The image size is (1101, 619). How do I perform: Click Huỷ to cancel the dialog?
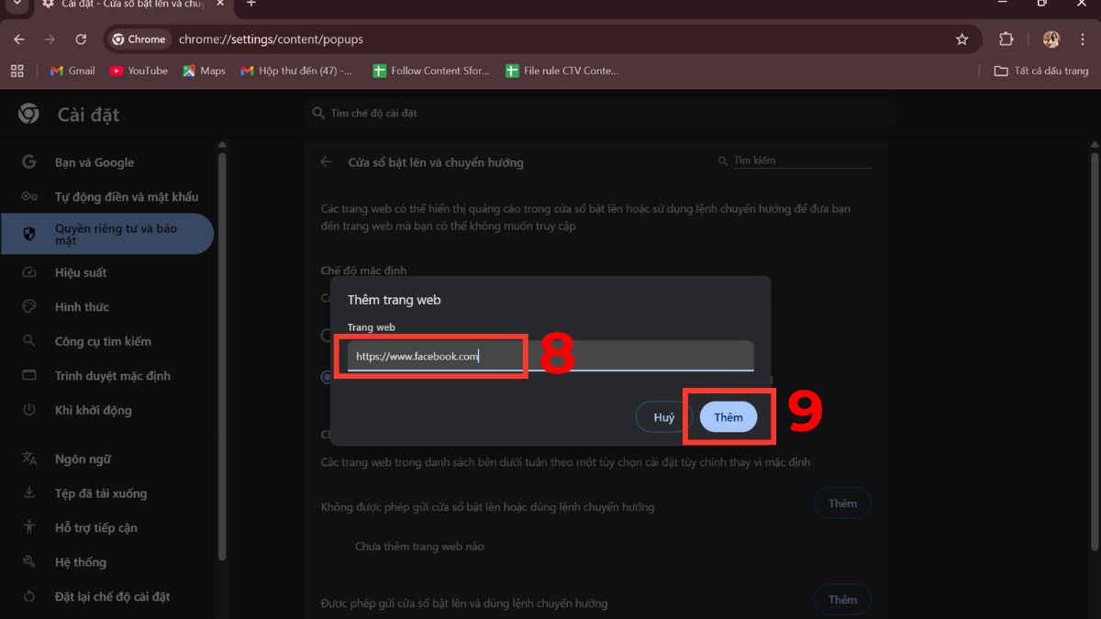662,416
